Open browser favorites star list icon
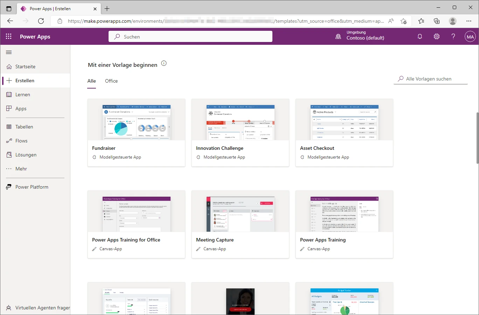479x315 pixels. (x=421, y=21)
